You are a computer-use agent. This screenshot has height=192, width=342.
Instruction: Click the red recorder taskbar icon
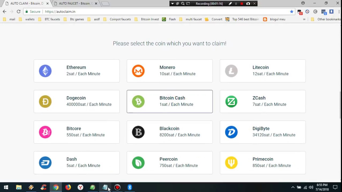click(x=117, y=187)
